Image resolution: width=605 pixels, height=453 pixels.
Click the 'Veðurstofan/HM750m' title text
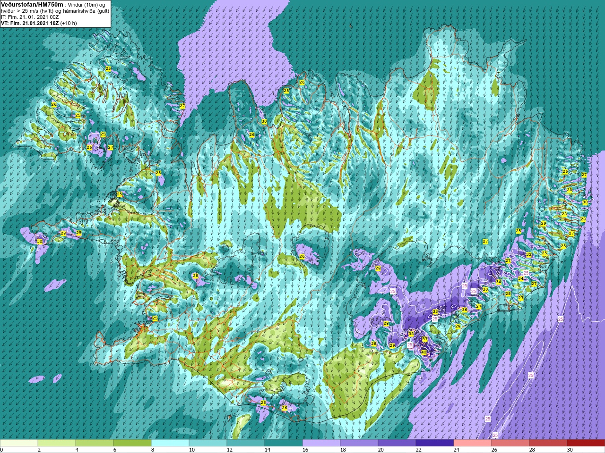[32, 4]
